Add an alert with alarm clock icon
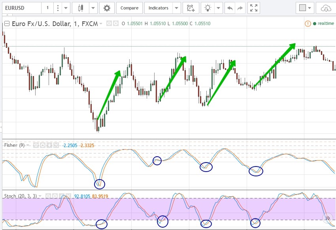This screenshot has height=230, width=336. pos(191,8)
